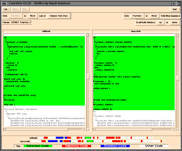Viewport: 182px width, 151px height.
Task: Open the Pair.. toolbar button
Action: [25, 9]
